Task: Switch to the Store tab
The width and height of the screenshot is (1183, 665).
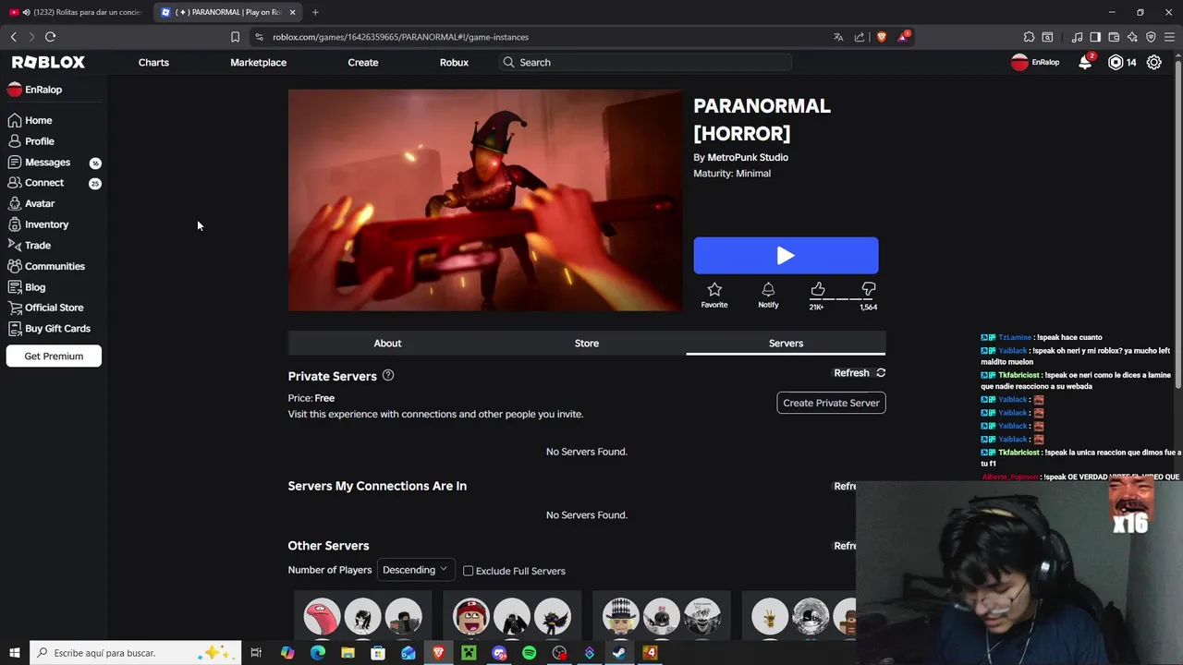Action: tap(587, 344)
